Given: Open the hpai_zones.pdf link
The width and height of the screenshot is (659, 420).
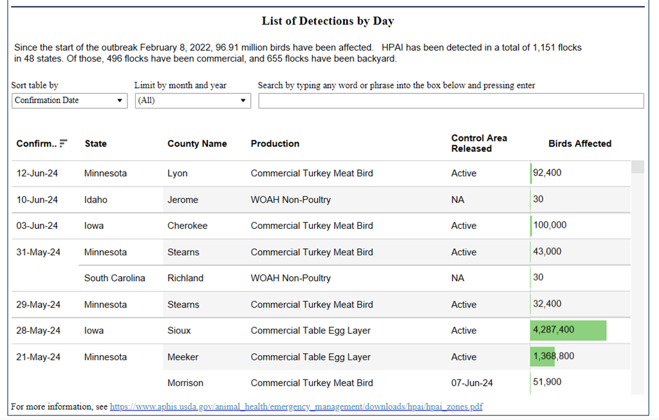Looking at the screenshot, I should [296, 406].
